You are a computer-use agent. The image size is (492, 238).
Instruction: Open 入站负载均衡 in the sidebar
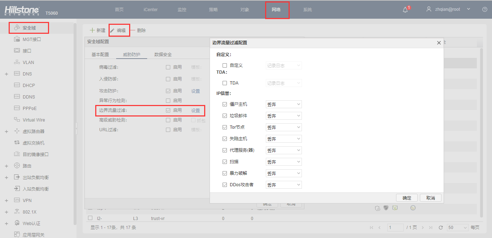pyautogui.click(x=35, y=189)
